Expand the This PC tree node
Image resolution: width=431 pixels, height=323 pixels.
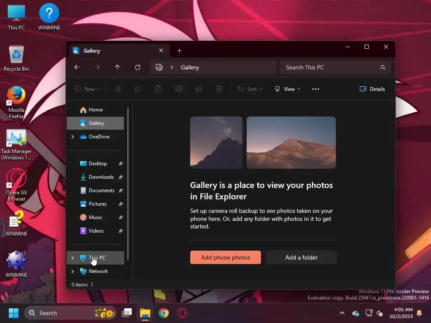coord(72,258)
